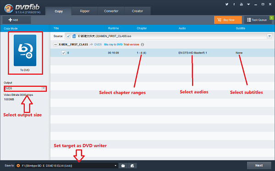This screenshot has height=171, width=275.
Task: Collapse the X-MEN__FIRST_CLASS entry
Action: click(x=55, y=44)
